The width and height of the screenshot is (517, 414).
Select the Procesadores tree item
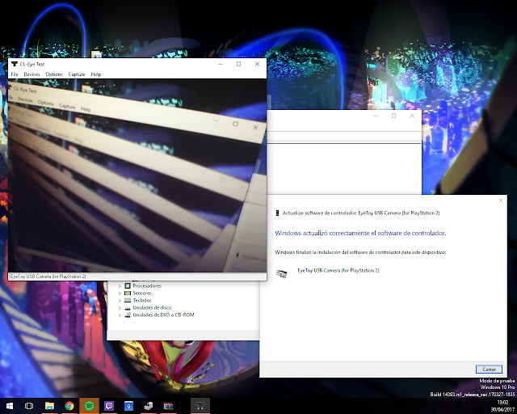tap(147, 286)
